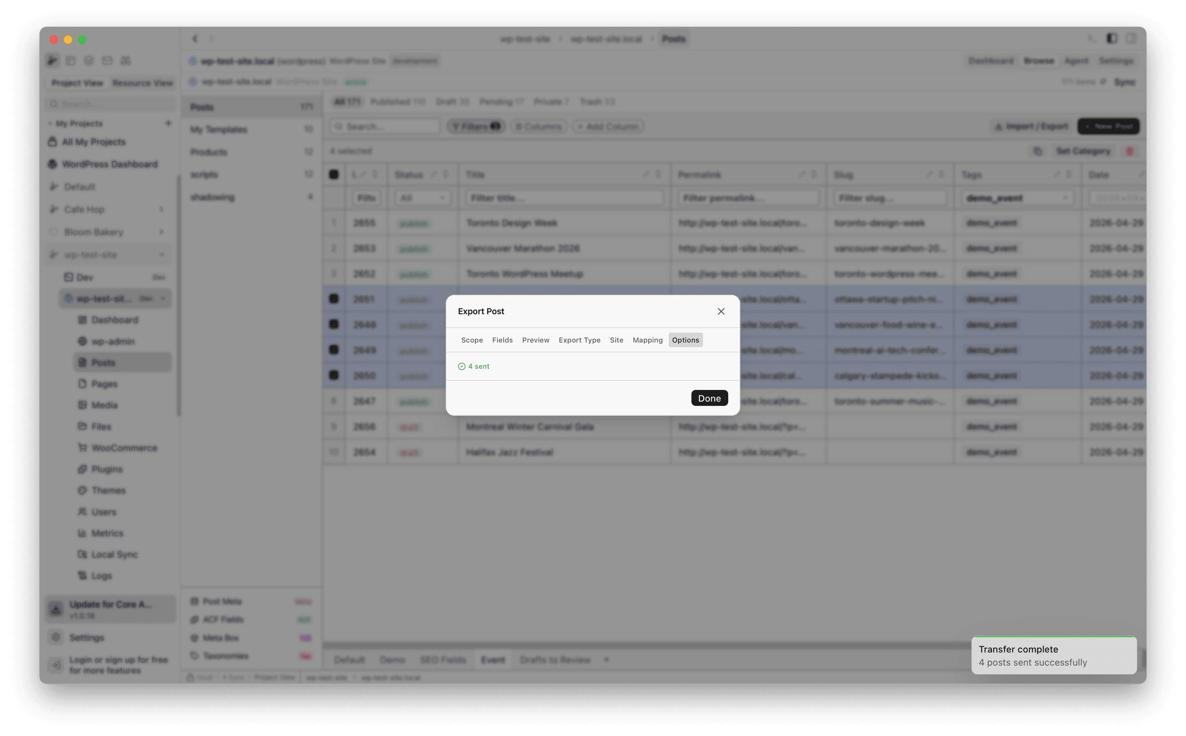Toggle the sidebar panel icon in title bar
This screenshot has width=1186, height=736.
coord(1111,39)
